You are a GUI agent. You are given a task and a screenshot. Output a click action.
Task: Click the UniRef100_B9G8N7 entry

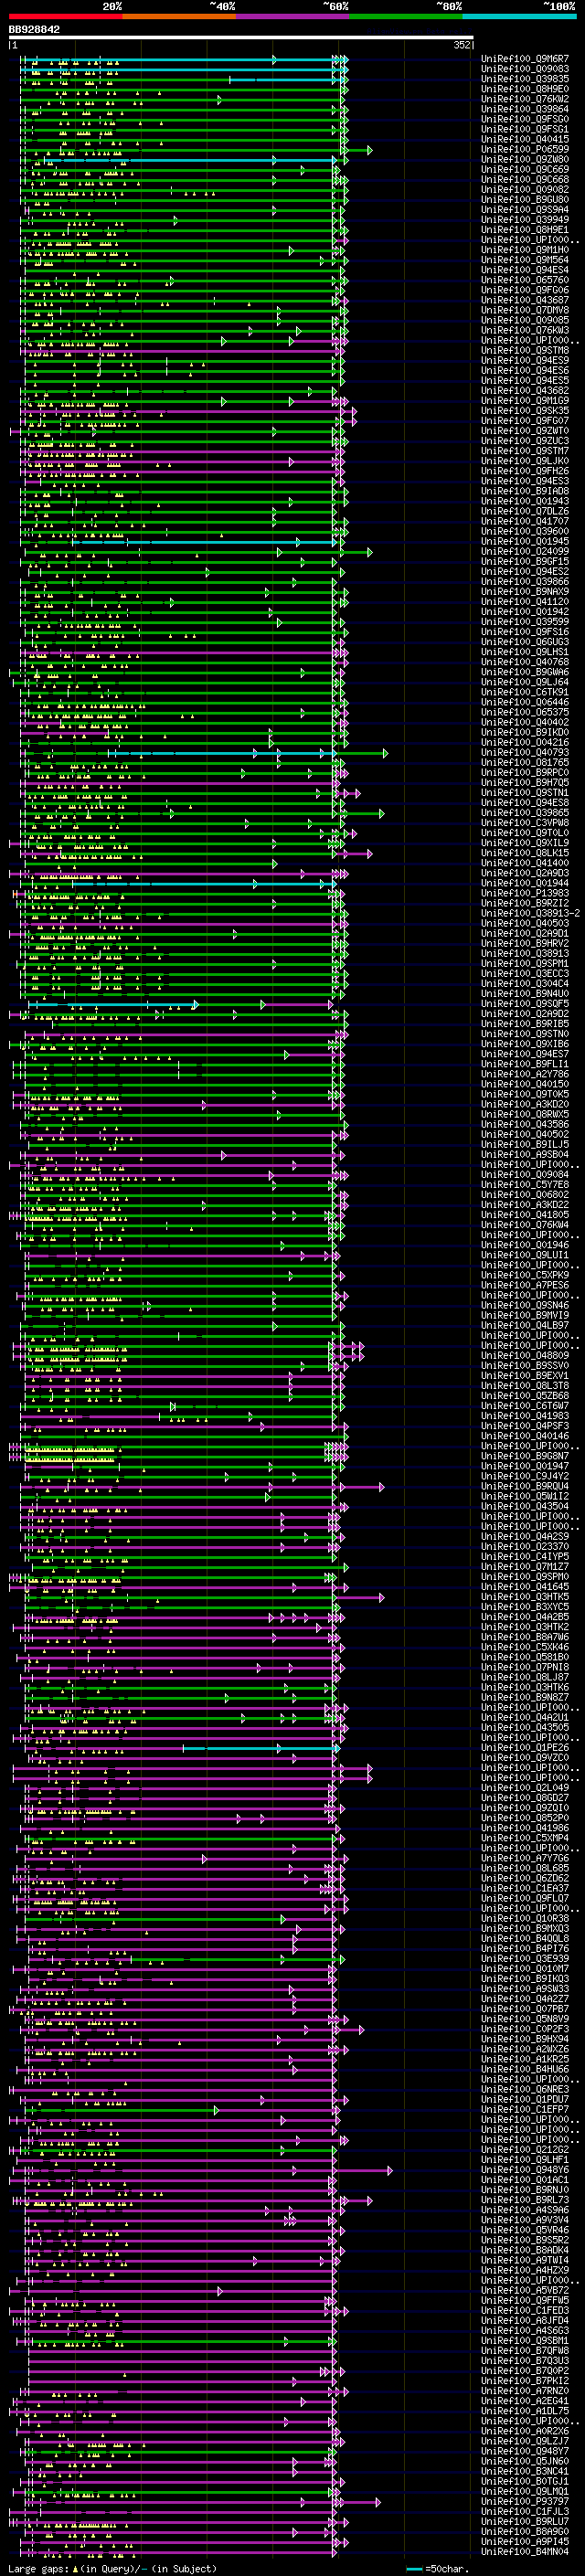pyautogui.click(x=525, y=1456)
